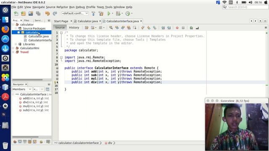Click Find Previous Occurrence editor icon
Screen dimensions: 269x151
(x=117, y=28)
